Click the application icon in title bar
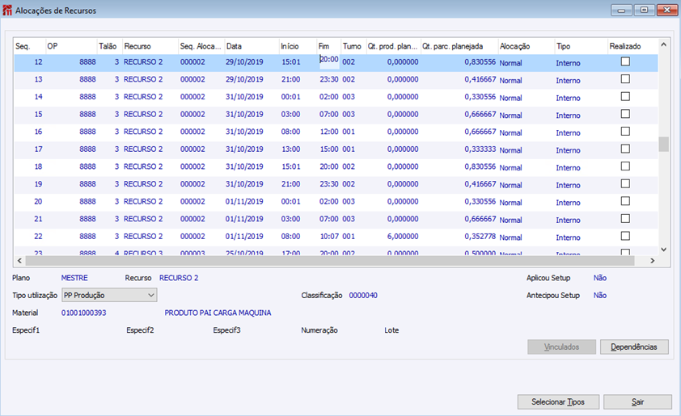The width and height of the screenshot is (681, 416). pos(8,11)
